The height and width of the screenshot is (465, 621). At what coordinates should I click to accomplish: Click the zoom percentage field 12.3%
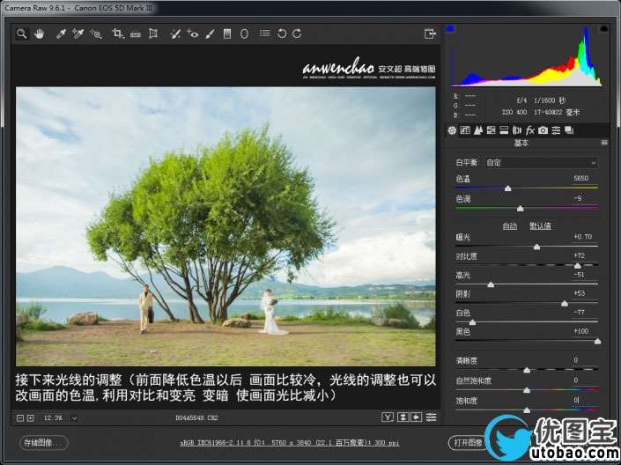tap(53, 417)
